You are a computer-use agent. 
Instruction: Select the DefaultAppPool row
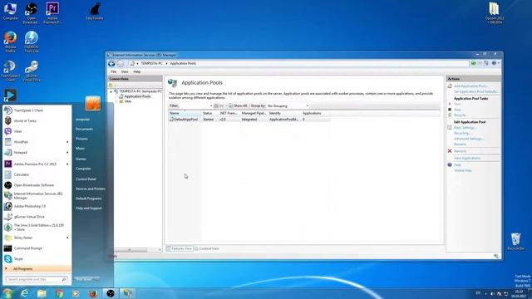(x=249, y=120)
